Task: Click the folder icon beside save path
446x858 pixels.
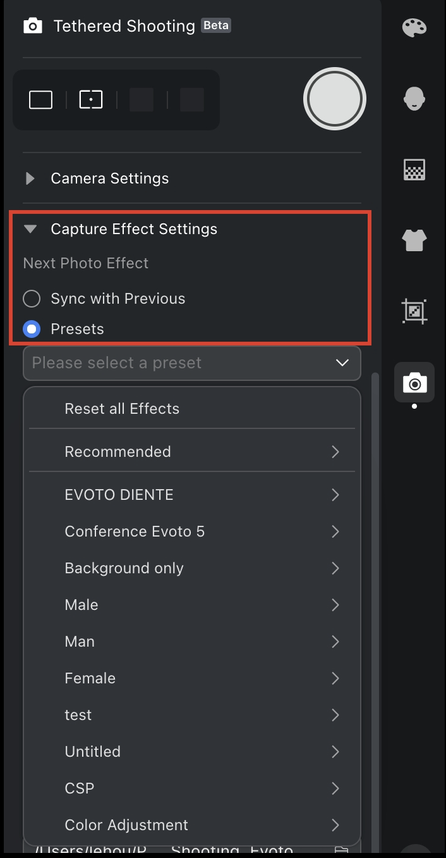Action: coord(342,850)
